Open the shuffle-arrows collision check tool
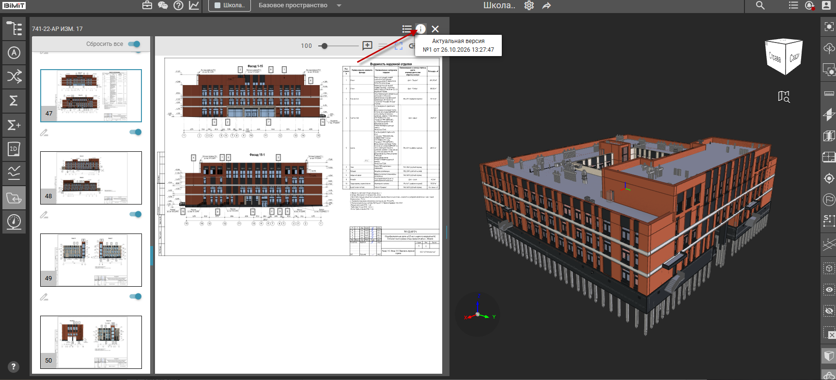This screenshot has height=380, width=836. [x=14, y=77]
